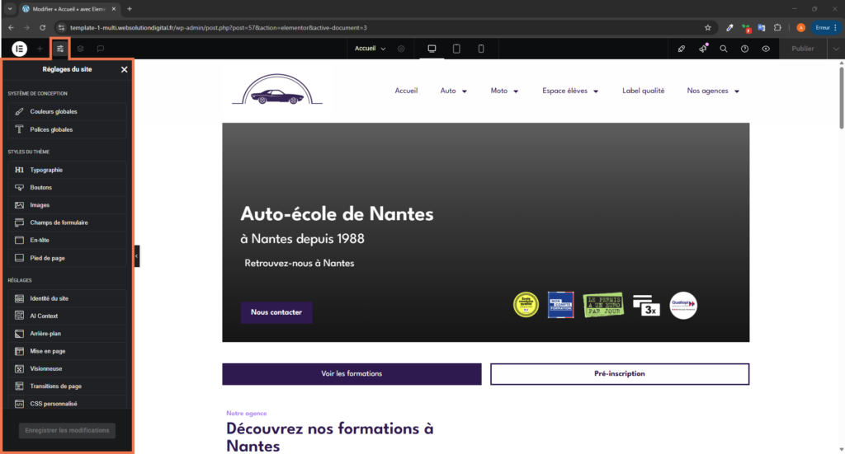Expand the Nos agences menu

click(714, 91)
